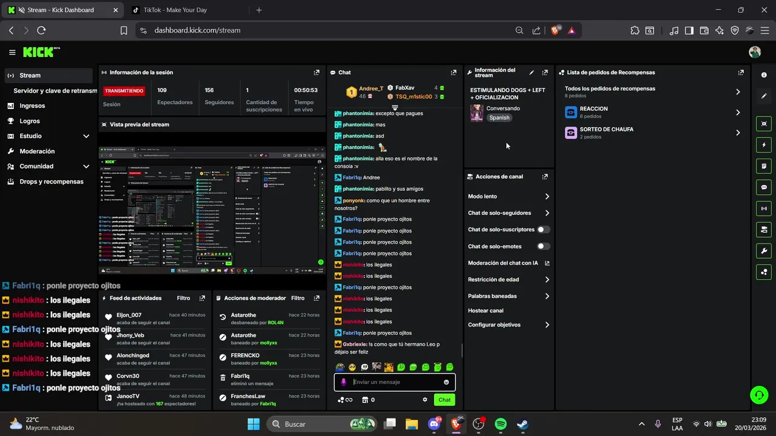This screenshot has height=436, width=776.
Task: Pop out the Lista de pedidos de Recompensas panel
Action: [741, 72]
